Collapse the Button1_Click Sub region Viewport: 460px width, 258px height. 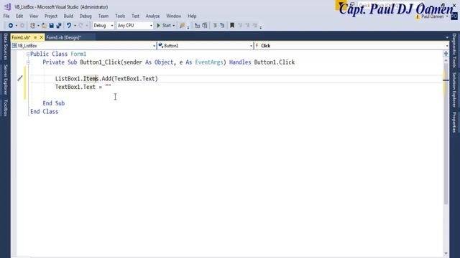pos(28,62)
